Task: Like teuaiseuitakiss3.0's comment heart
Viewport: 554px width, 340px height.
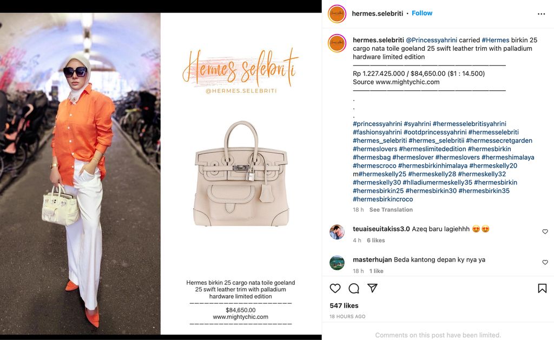Action: tap(545, 231)
